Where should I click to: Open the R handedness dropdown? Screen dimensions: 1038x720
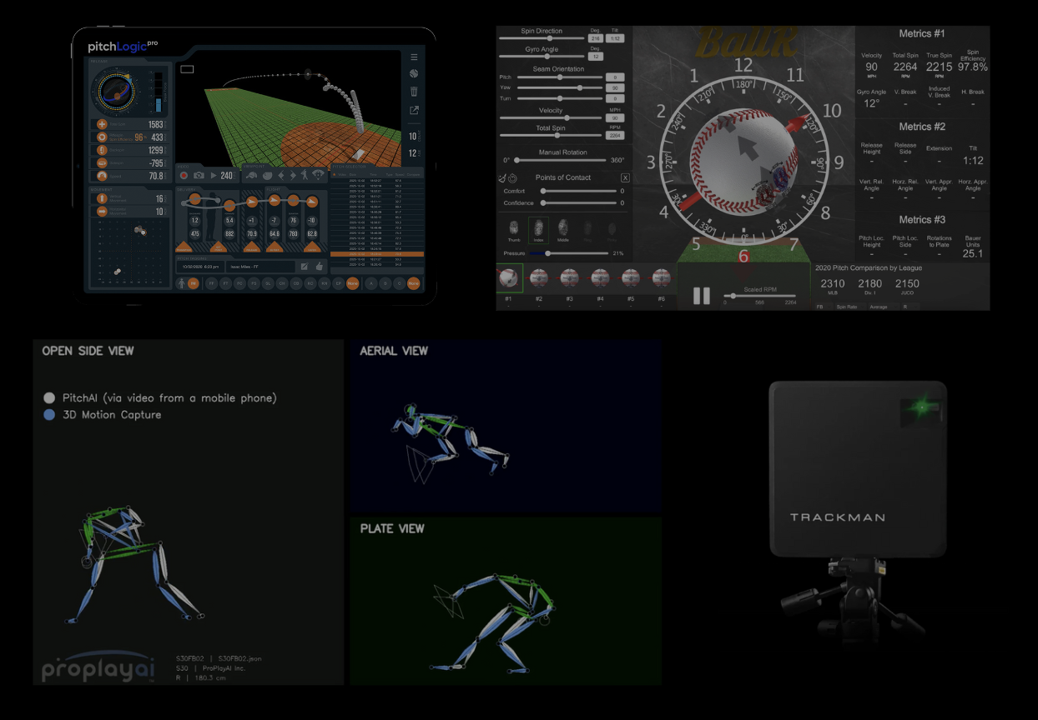[x=910, y=307]
